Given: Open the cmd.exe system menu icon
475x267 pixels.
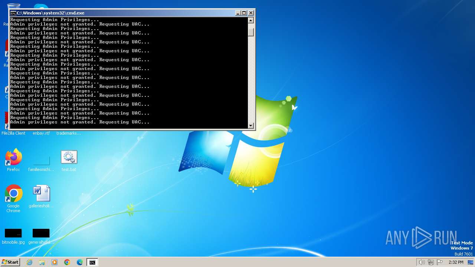Looking at the screenshot, I should [13, 13].
